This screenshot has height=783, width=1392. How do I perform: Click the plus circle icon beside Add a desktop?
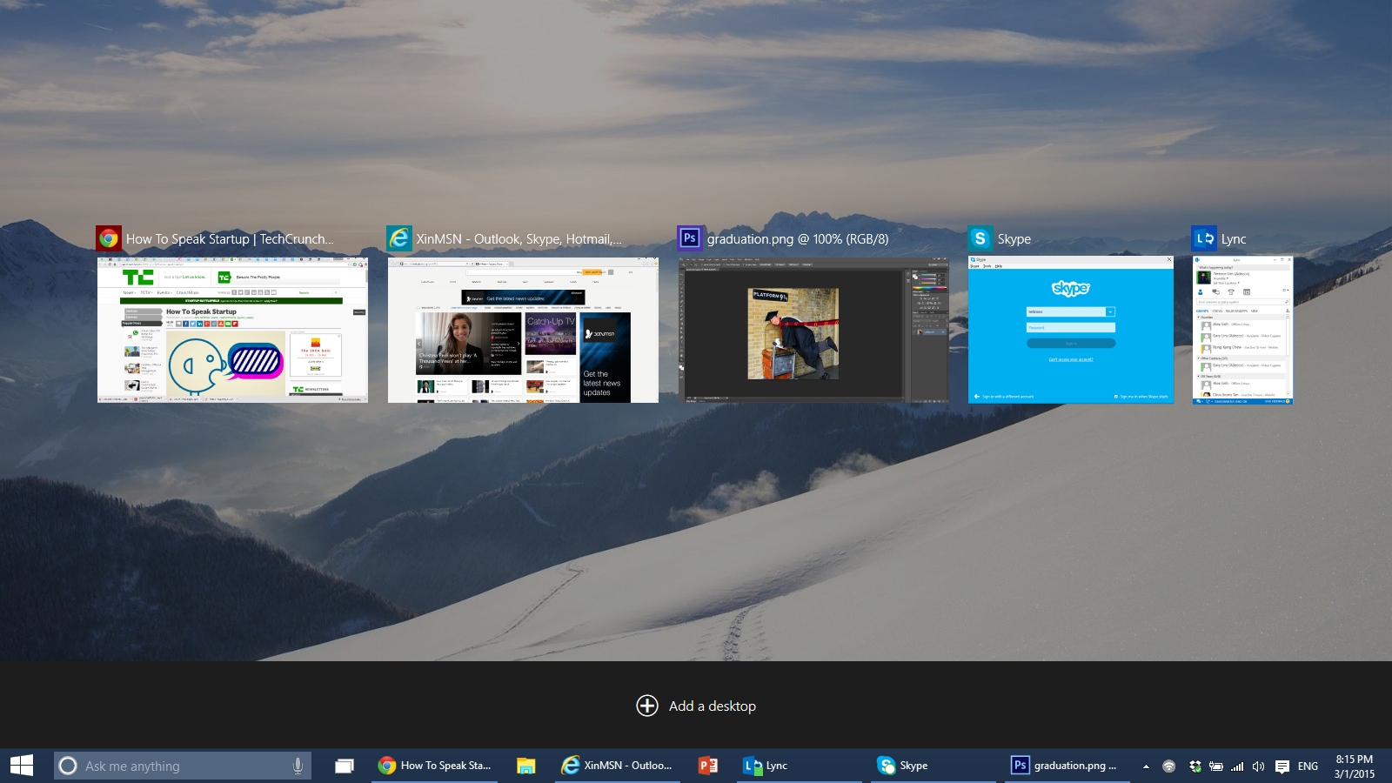coord(647,706)
